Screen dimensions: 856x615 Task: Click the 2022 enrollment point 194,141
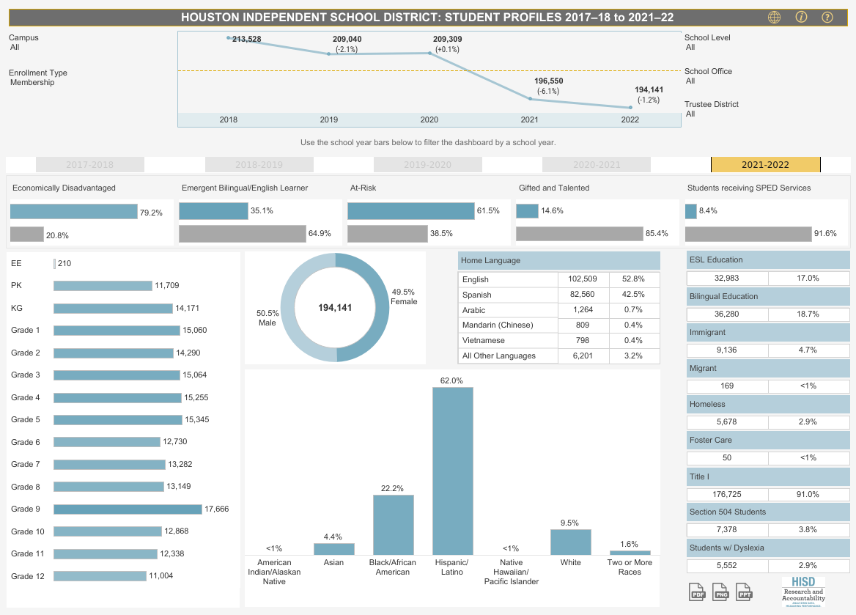[630, 108]
